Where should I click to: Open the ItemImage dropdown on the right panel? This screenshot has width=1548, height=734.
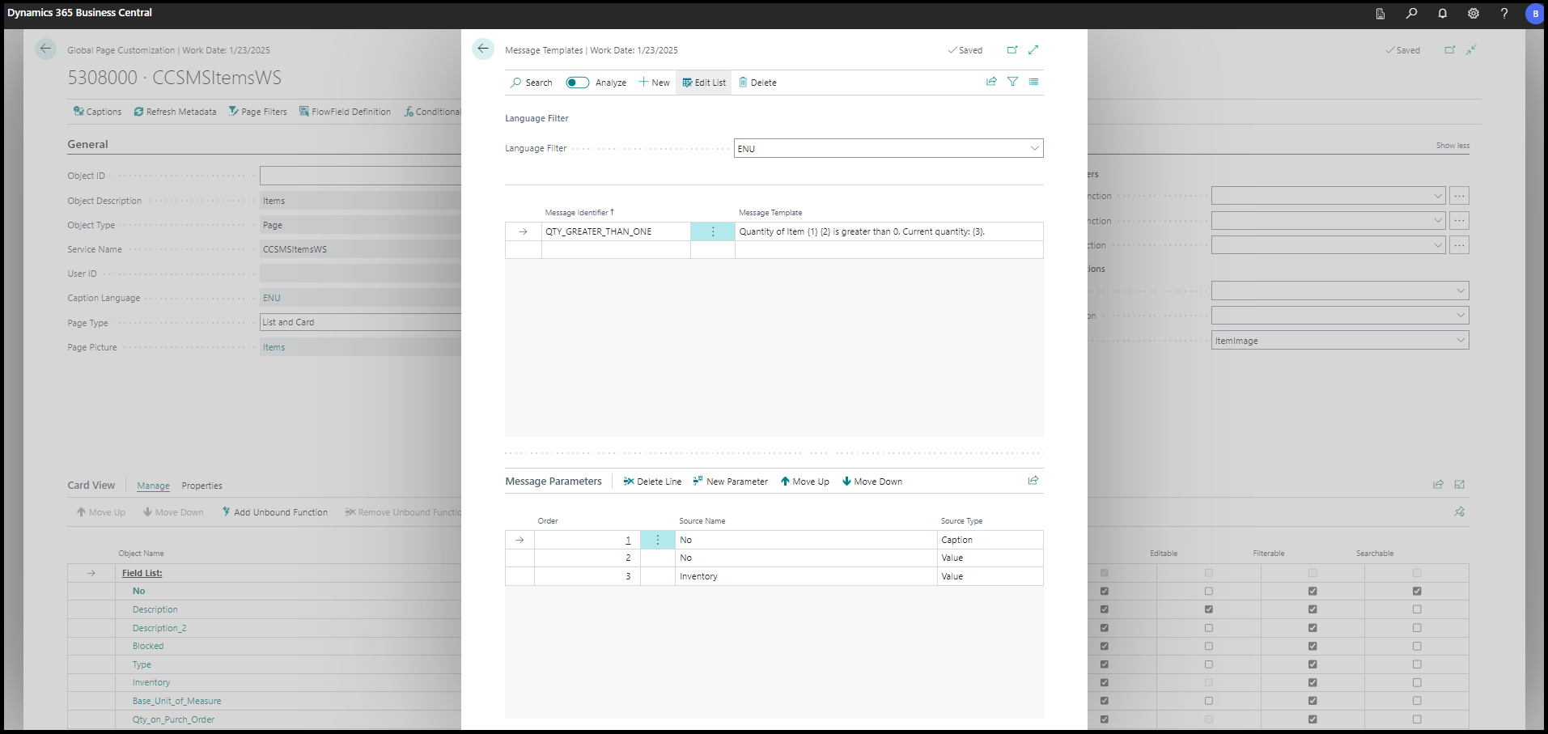point(1461,340)
